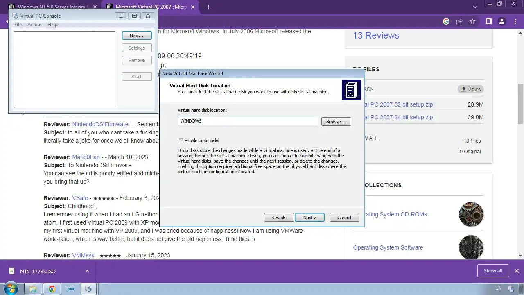Close the Windows NT 5.0 Server Interim tab

[95, 7]
